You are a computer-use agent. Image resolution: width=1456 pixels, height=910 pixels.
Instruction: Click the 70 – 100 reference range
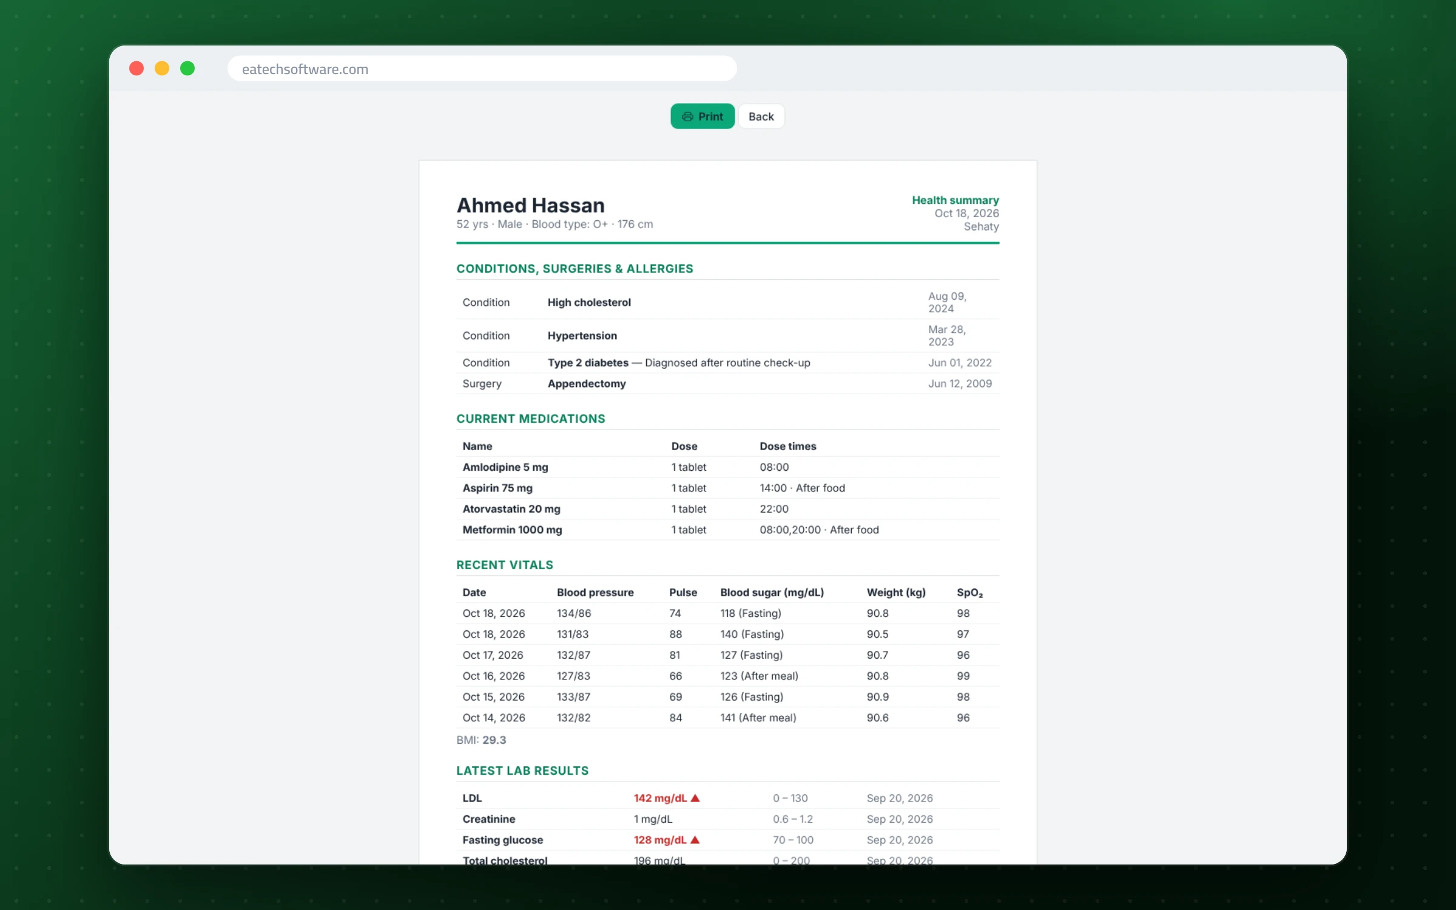pyautogui.click(x=793, y=840)
